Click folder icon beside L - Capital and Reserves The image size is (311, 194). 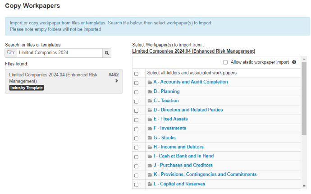[150, 184]
